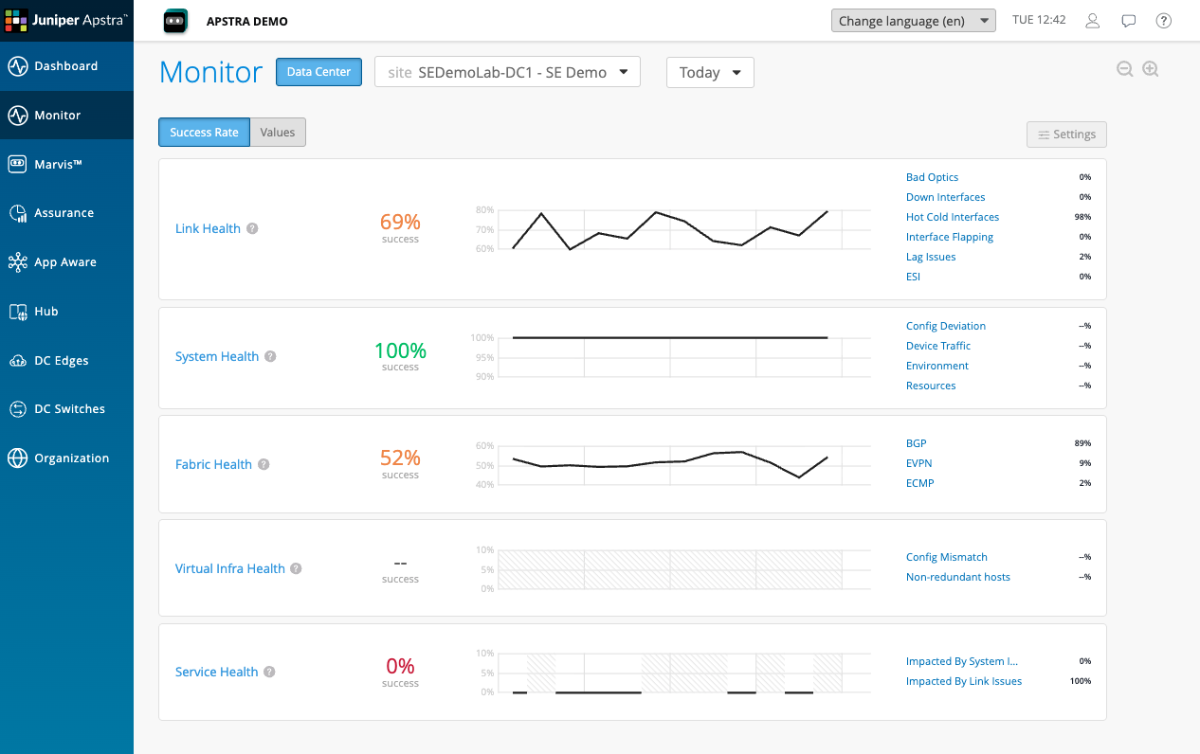1200x754 pixels.
Task: Open the SEDemoLab-DC1 site selector
Action: click(x=507, y=71)
